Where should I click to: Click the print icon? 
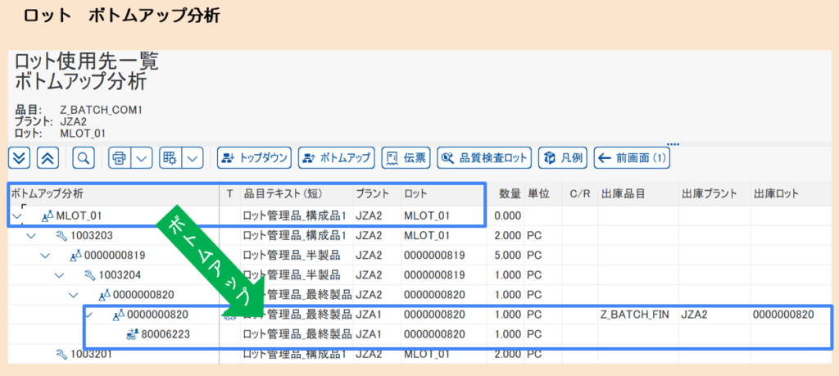click(120, 157)
